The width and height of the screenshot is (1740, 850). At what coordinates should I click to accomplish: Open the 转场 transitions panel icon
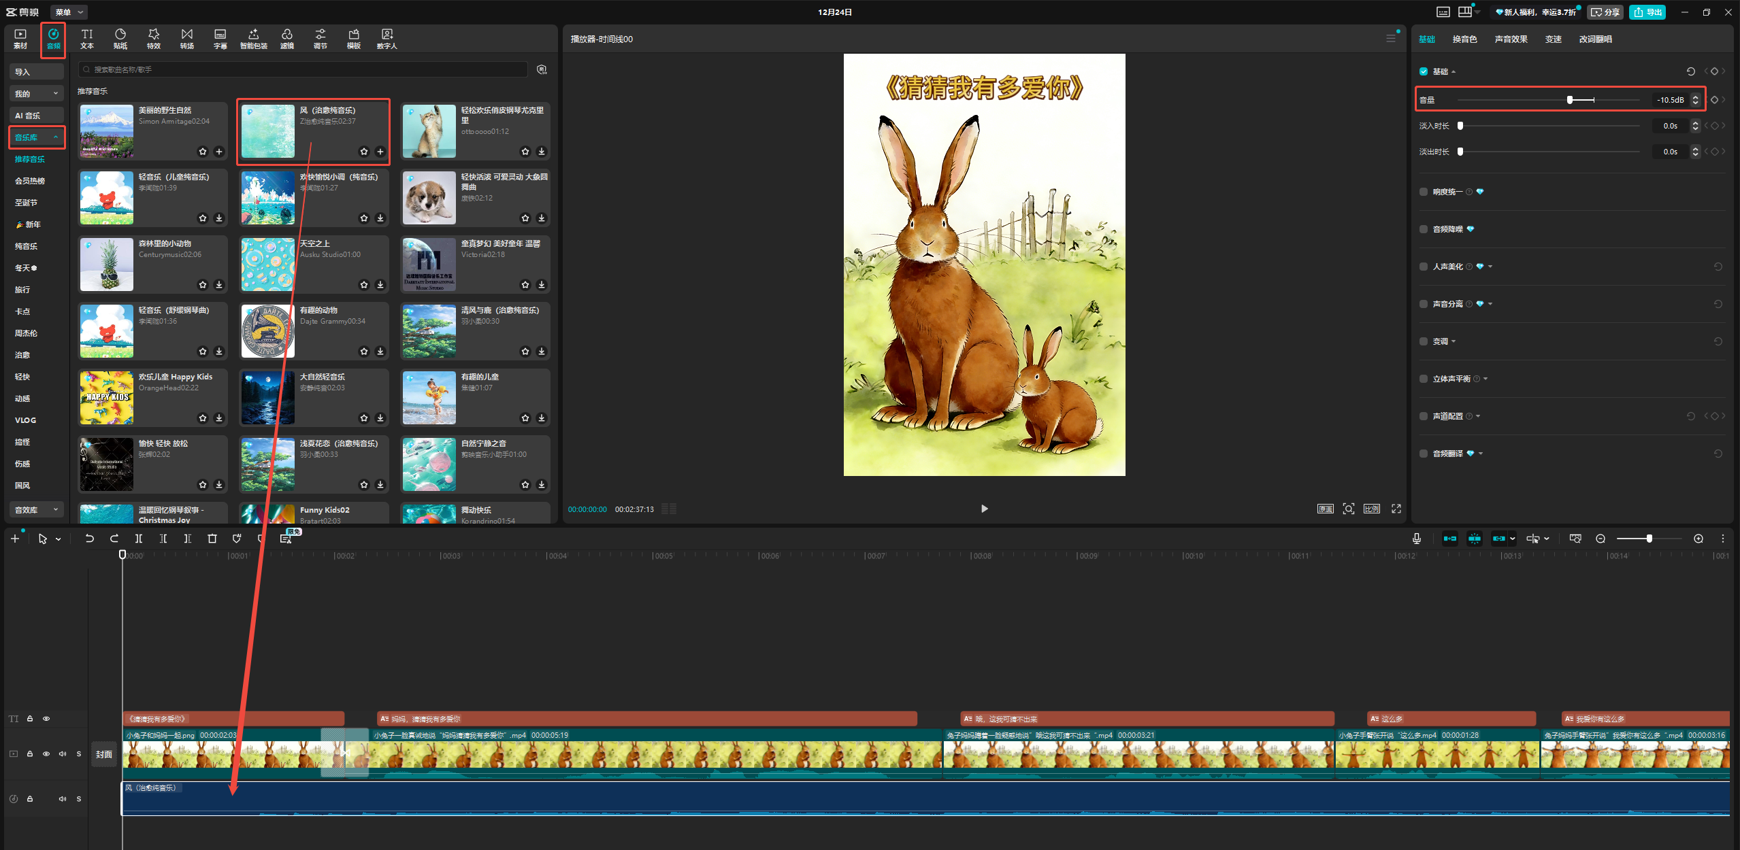point(187,38)
